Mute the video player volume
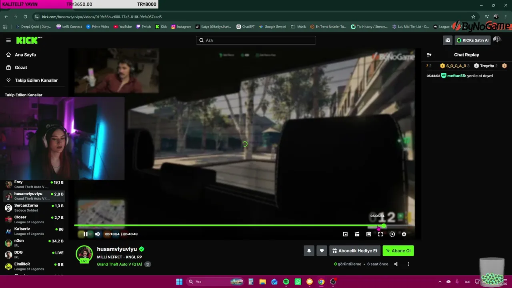 tap(97, 234)
